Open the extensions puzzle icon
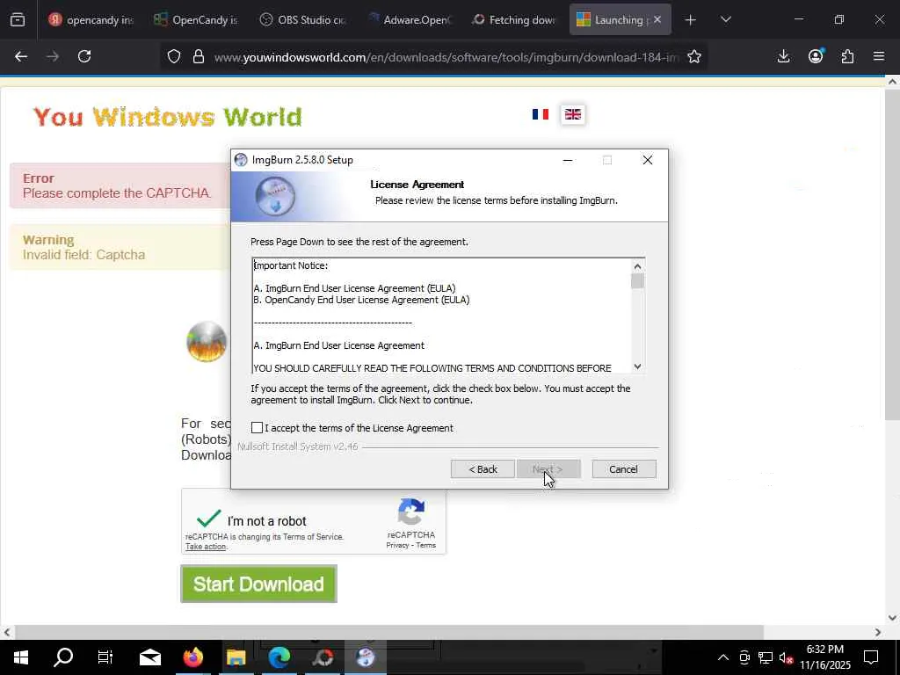This screenshot has height=675, width=900. click(847, 56)
